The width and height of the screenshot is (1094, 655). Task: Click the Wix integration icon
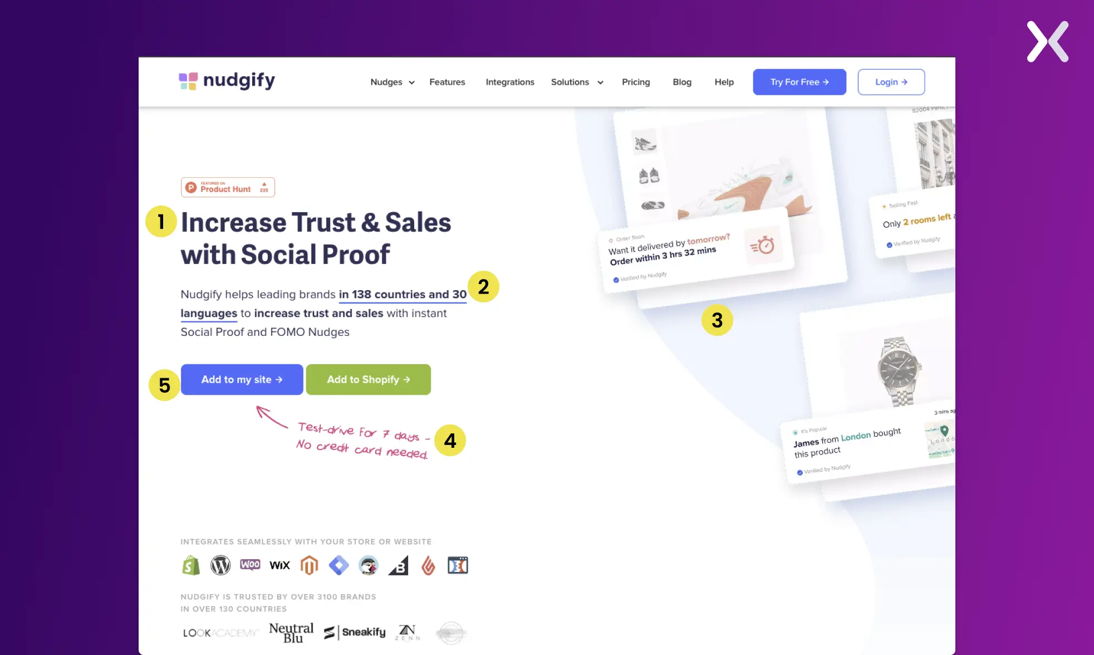(279, 565)
